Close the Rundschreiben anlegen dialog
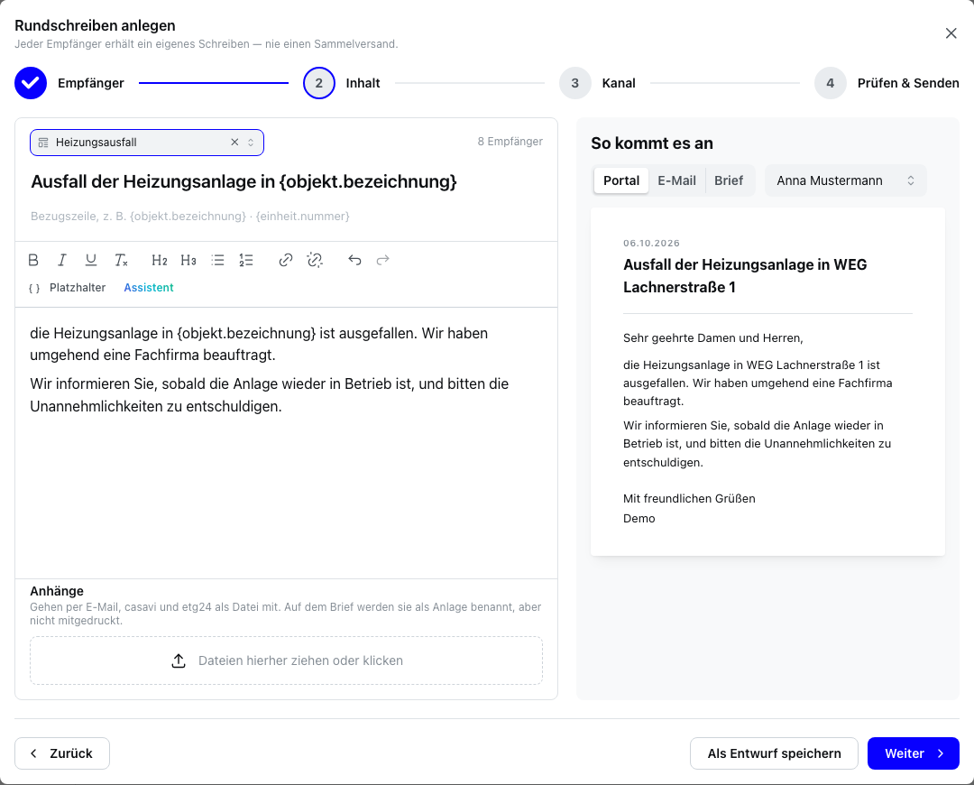 [951, 33]
